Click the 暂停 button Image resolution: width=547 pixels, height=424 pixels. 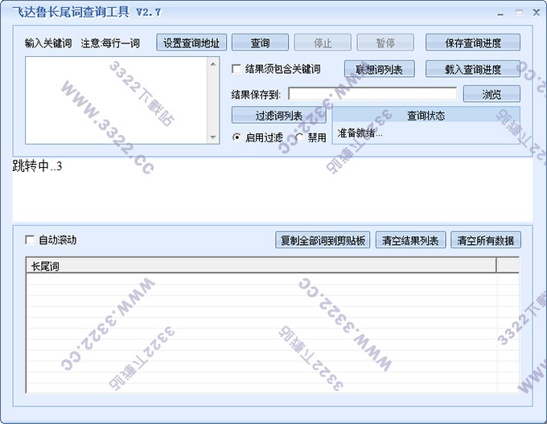(385, 43)
